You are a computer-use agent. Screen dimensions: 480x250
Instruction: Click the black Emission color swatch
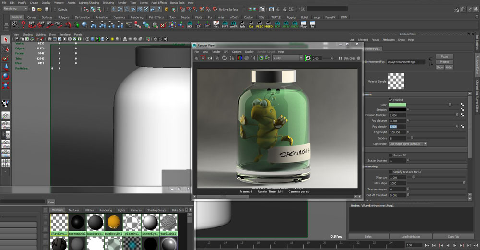click(x=397, y=109)
